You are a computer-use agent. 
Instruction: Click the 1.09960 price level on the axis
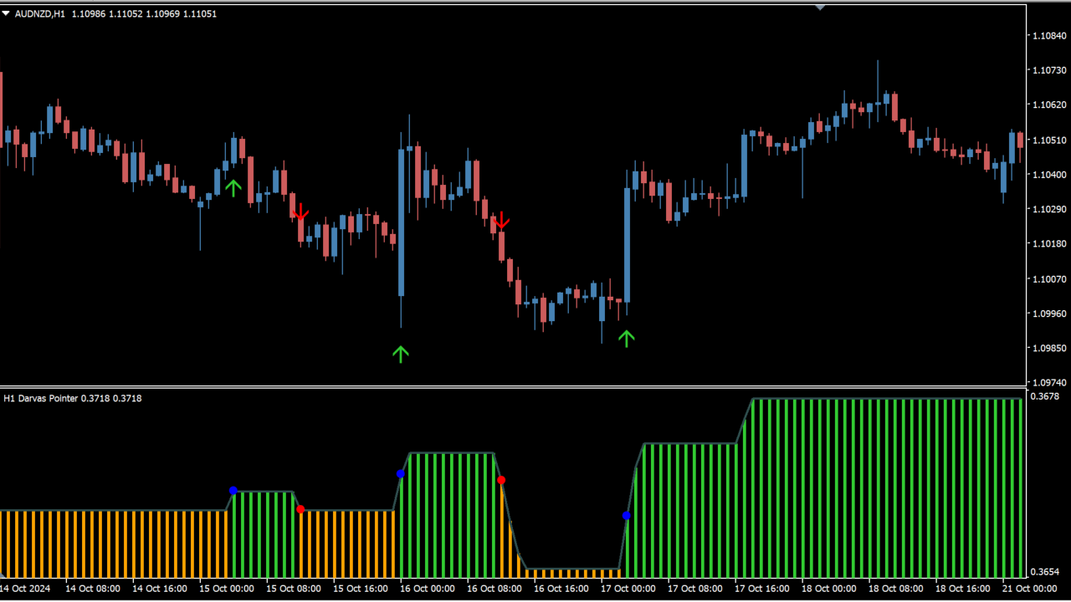tap(1049, 314)
